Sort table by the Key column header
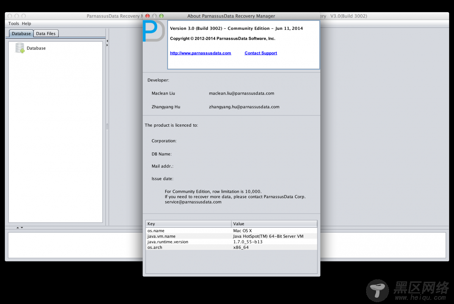 coord(188,224)
